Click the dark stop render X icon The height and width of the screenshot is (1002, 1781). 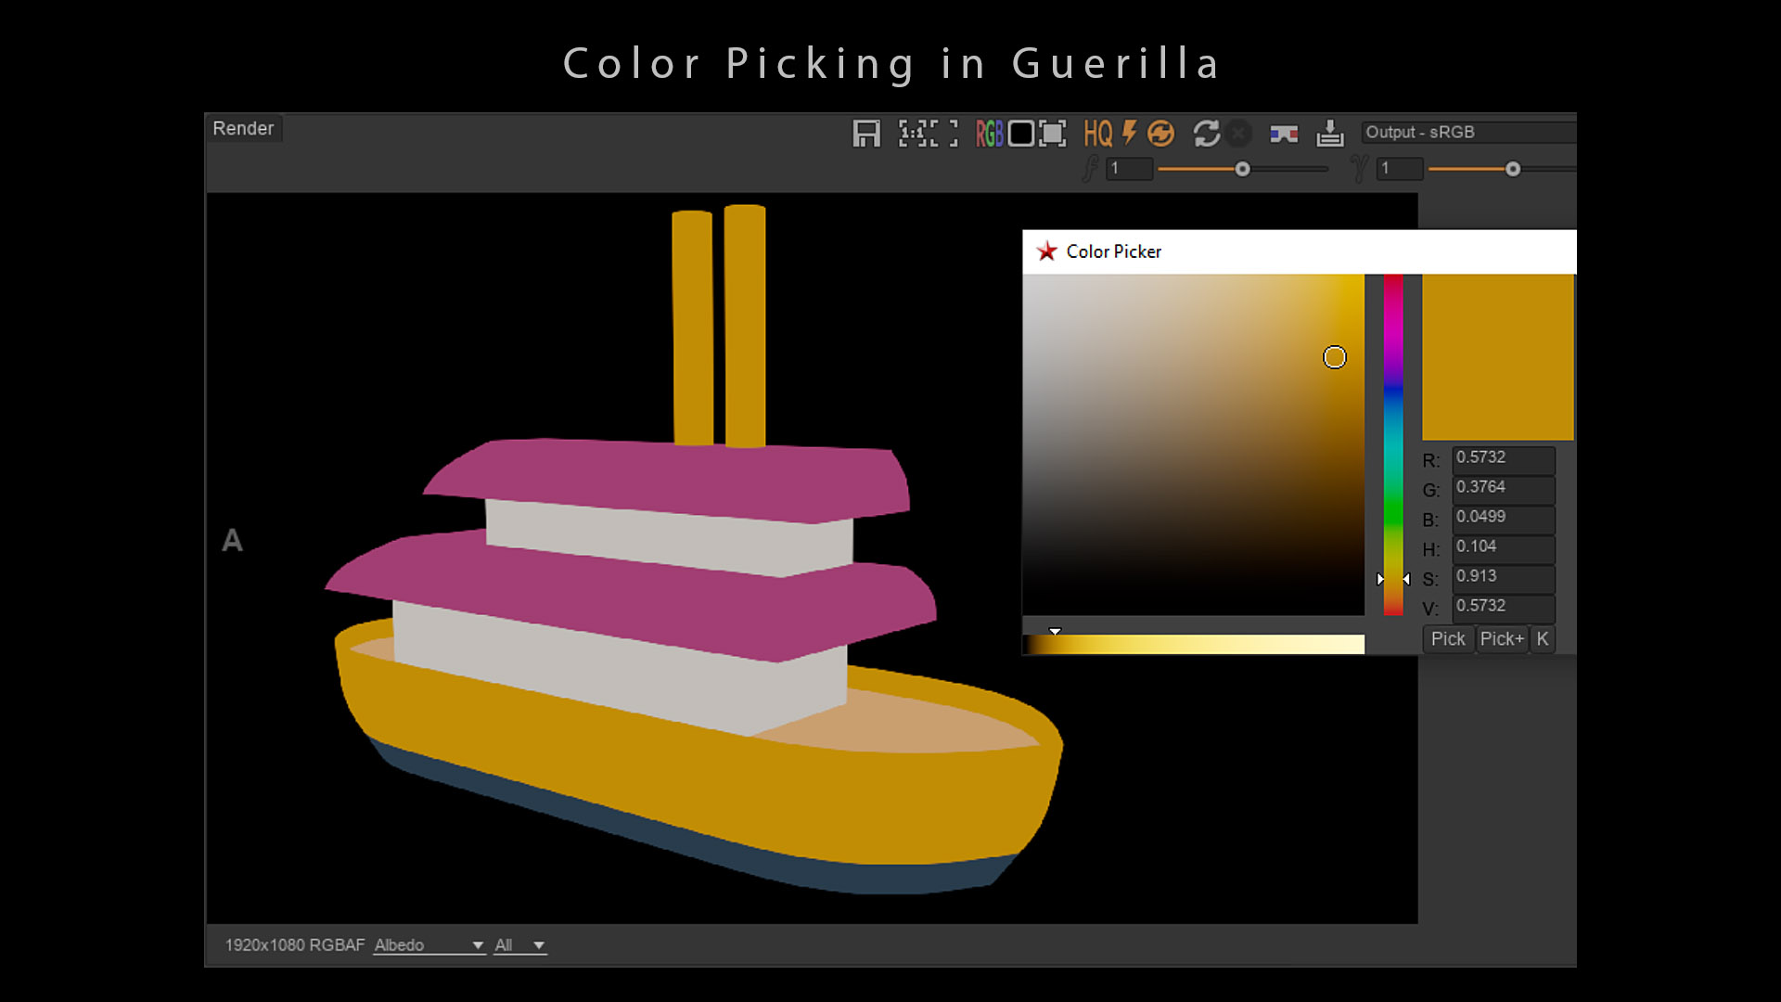coord(1238,134)
